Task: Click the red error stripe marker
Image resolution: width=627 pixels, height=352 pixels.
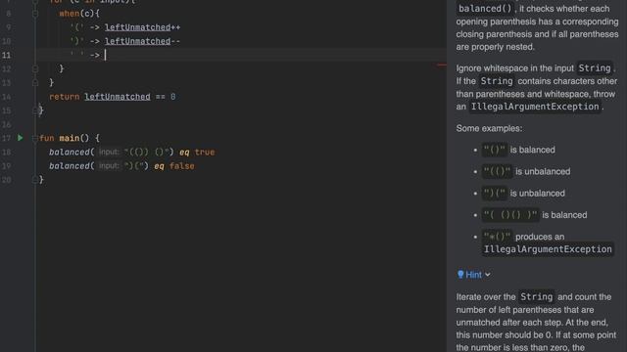Action: 442,65
